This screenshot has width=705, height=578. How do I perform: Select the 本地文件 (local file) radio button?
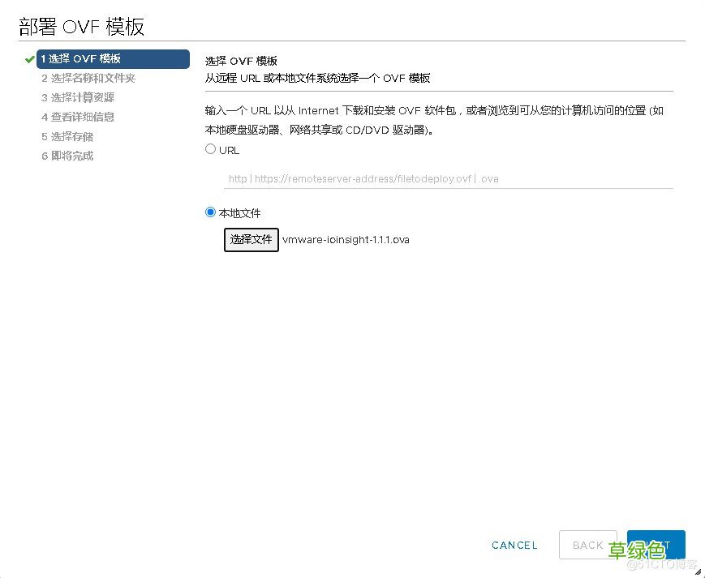point(209,212)
